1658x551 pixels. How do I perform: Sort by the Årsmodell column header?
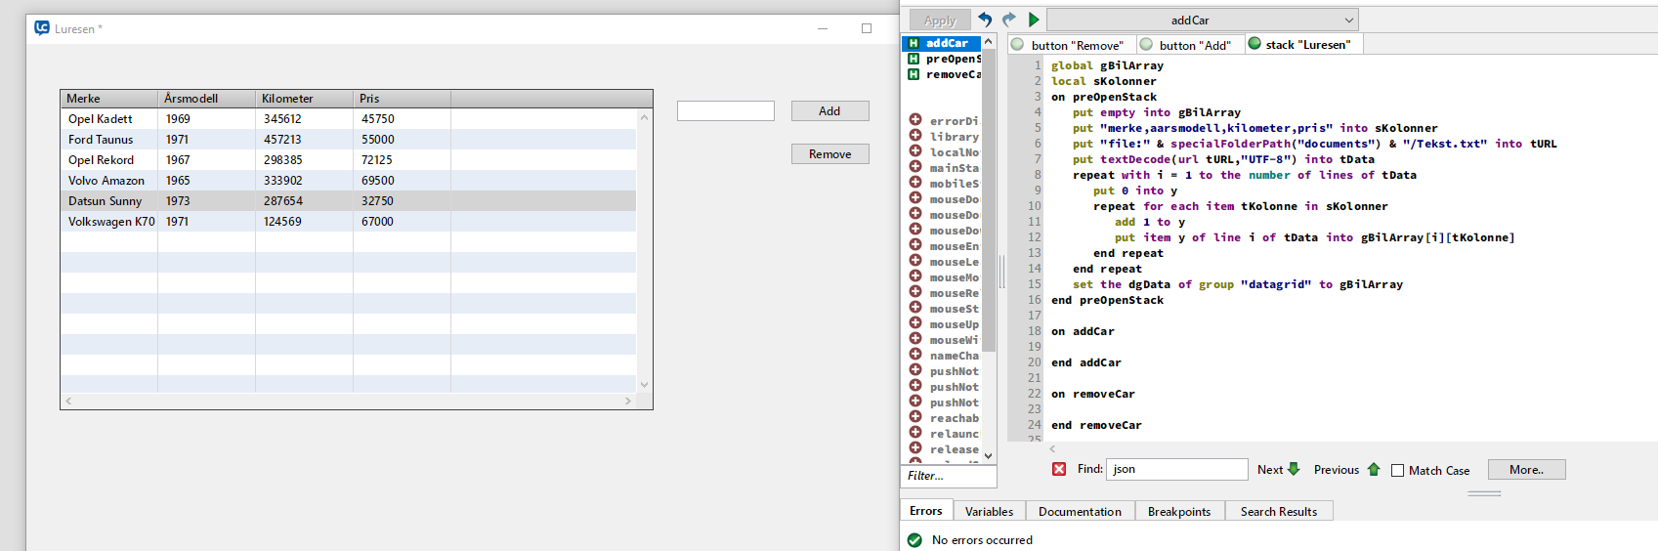point(207,99)
